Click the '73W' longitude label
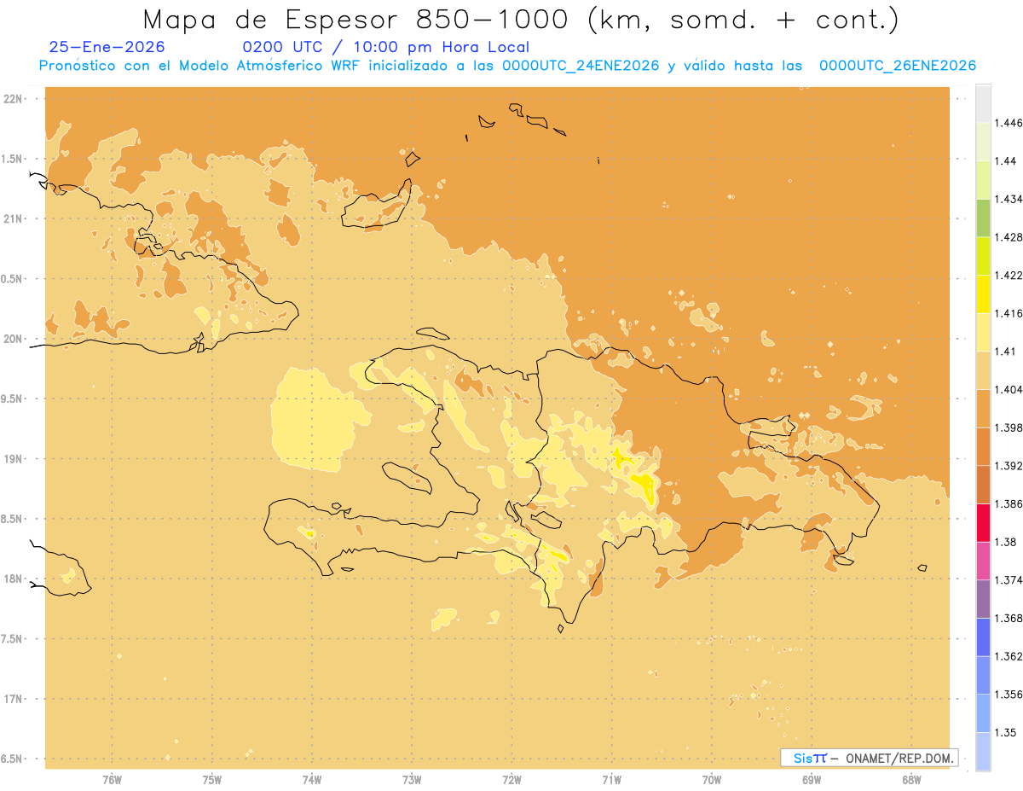This screenshot has width=1023, height=791. pos(412,780)
